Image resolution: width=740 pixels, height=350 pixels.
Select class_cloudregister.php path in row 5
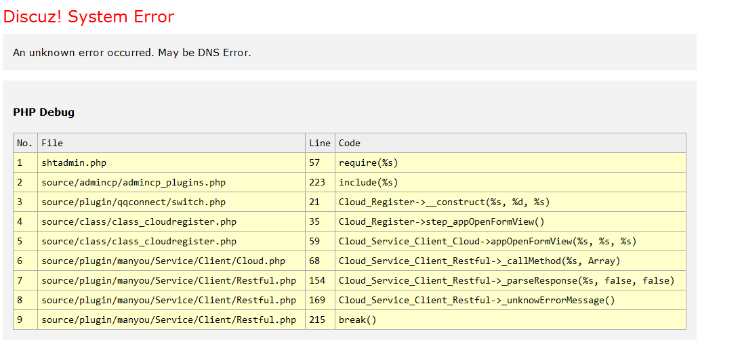click(139, 242)
